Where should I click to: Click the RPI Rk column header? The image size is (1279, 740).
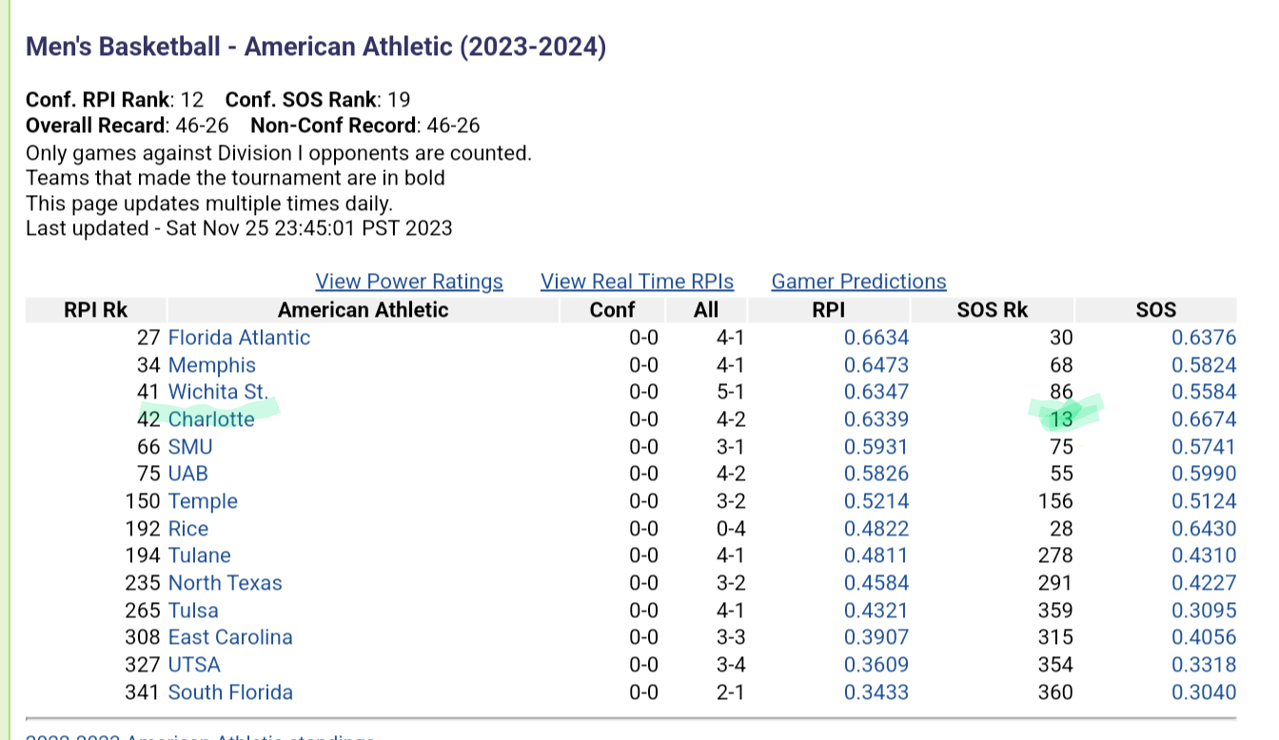coord(96,310)
